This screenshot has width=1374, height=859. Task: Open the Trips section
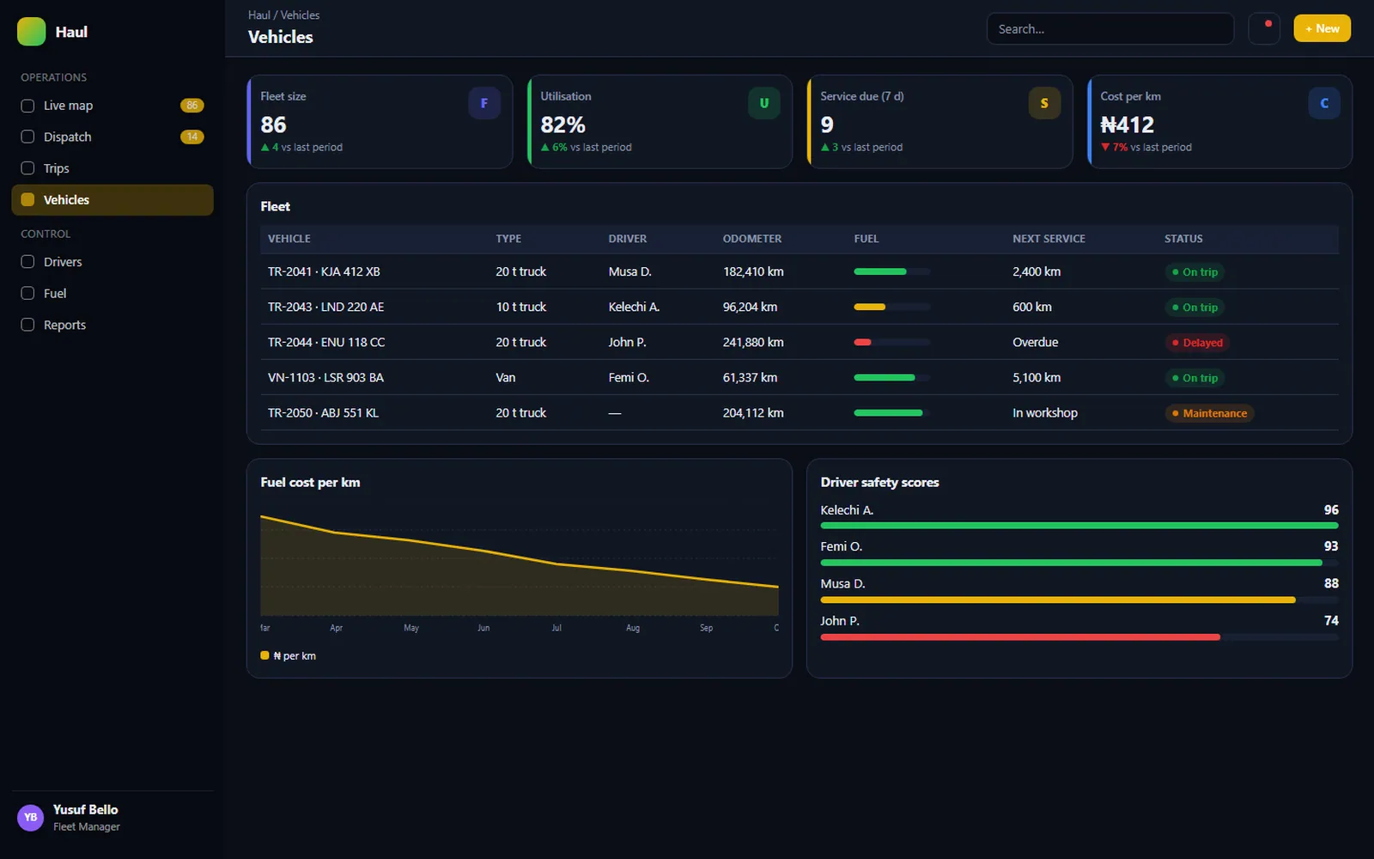(112, 168)
